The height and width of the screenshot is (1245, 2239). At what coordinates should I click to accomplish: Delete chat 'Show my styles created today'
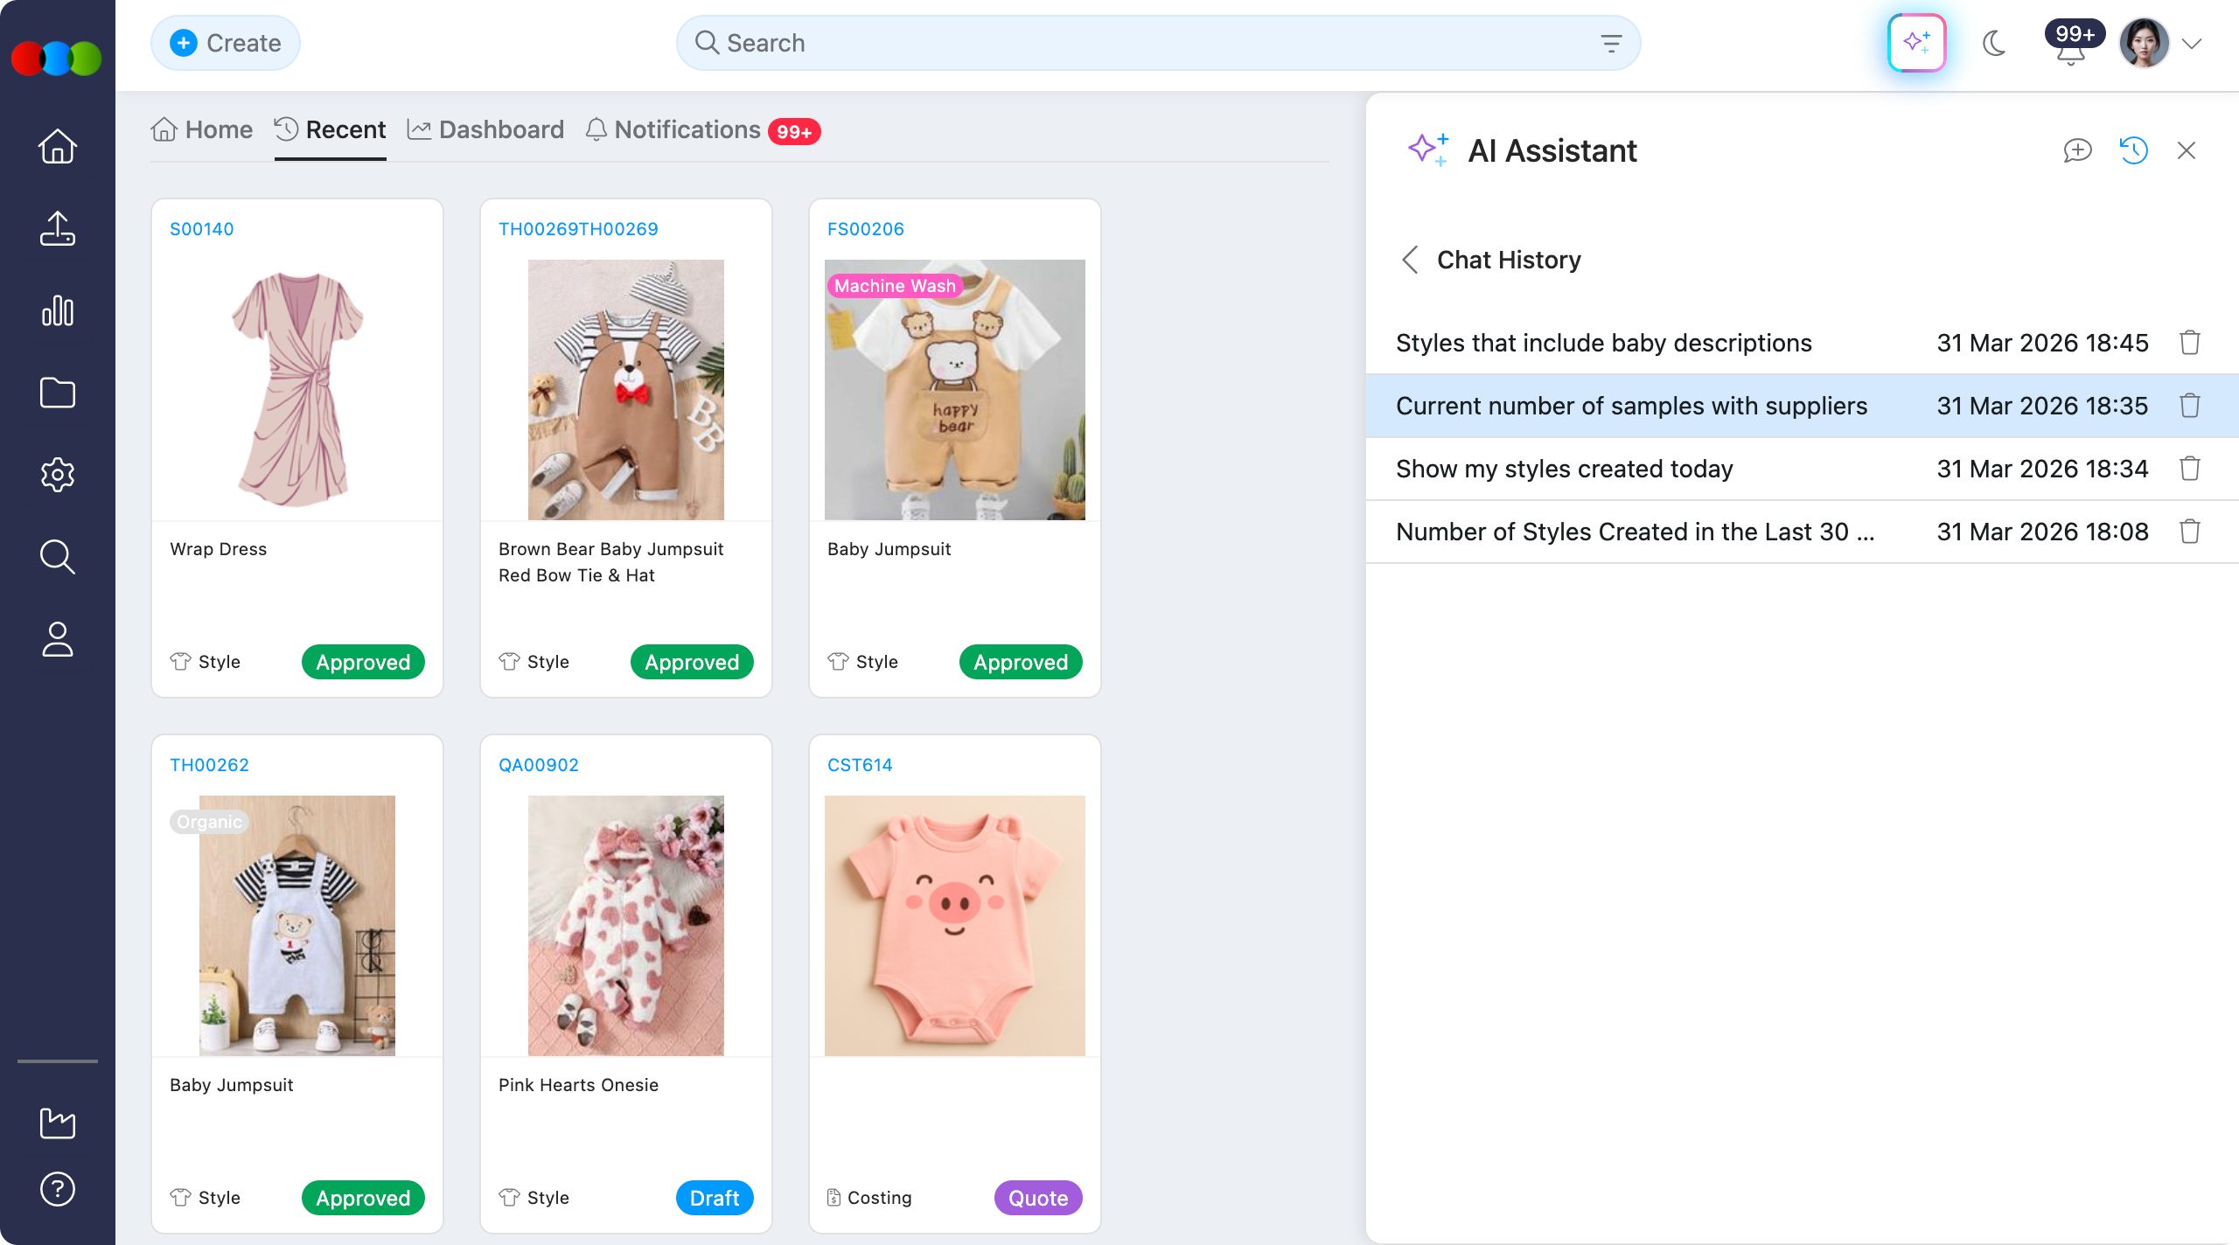[x=2190, y=469]
